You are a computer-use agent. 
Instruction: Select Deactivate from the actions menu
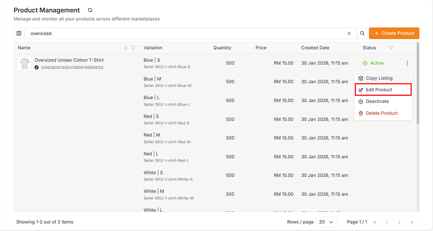[377, 101]
